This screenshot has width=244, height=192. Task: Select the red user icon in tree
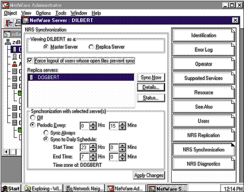pos(15,64)
